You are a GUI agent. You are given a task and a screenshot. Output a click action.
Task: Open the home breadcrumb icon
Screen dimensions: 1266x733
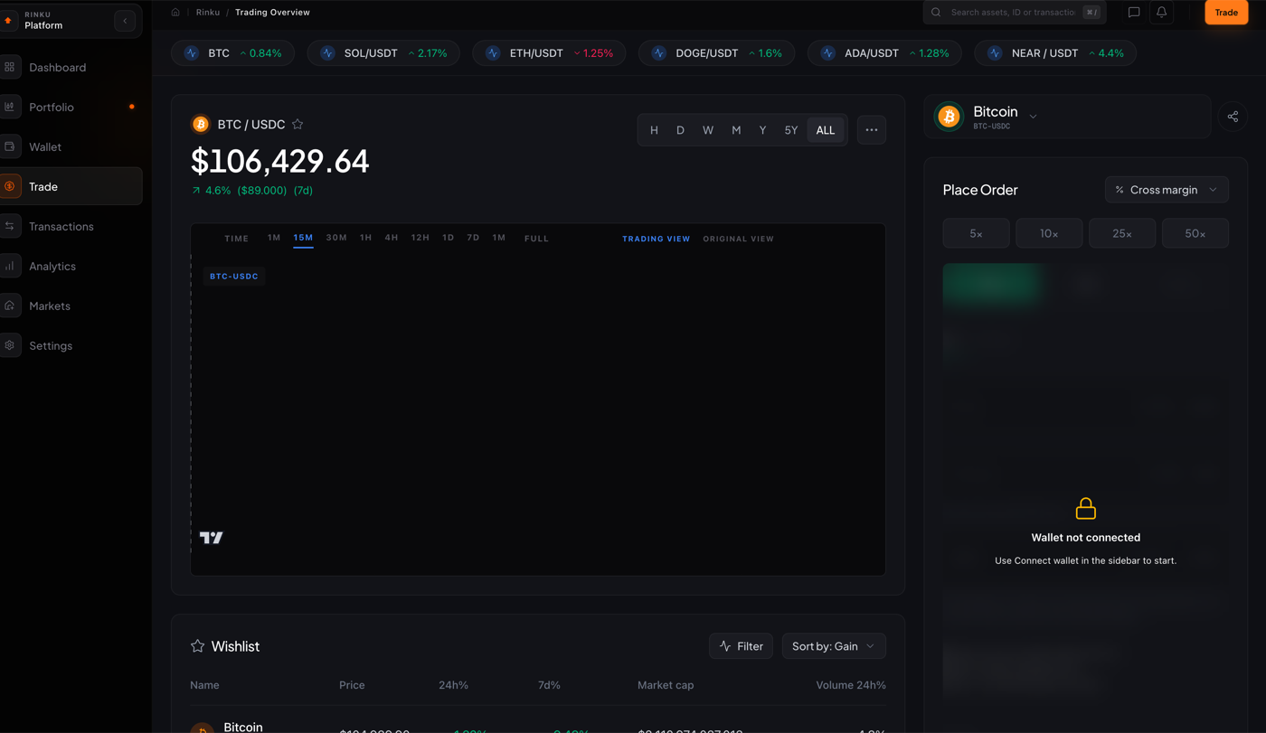(x=175, y=13)
